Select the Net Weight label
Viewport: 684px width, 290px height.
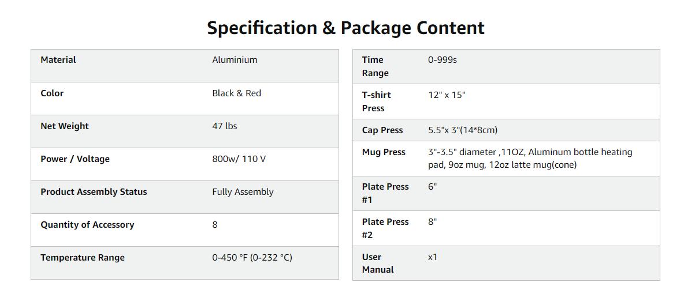(65, 126)
